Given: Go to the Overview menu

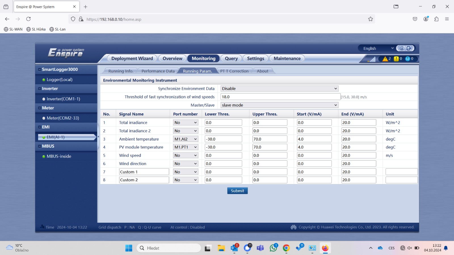Looking at the screenshot, I should coord(173,58).
